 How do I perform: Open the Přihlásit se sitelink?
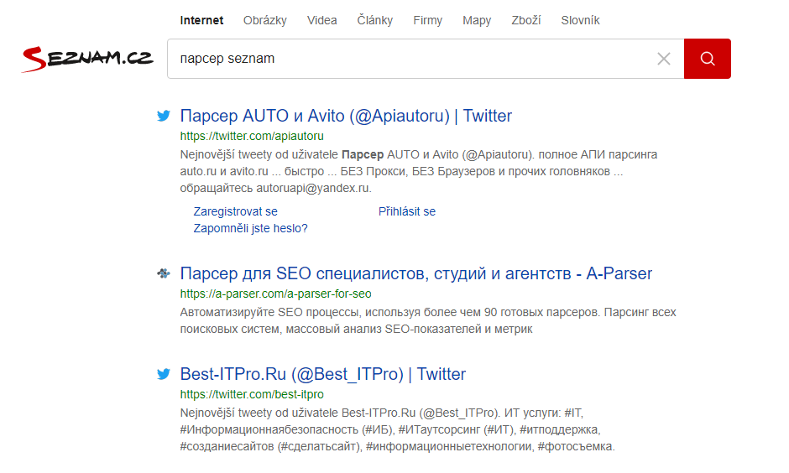tap(407, 211)
